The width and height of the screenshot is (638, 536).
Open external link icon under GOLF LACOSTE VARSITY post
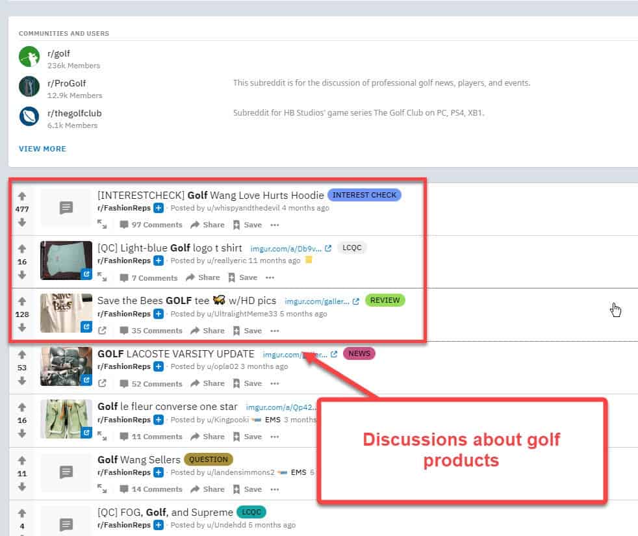[102, 383]
